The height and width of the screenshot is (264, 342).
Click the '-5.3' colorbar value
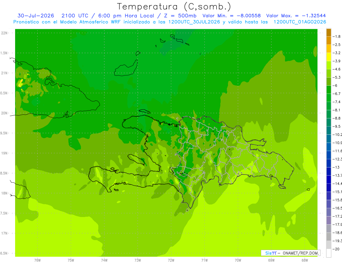[x=336, y=77]
